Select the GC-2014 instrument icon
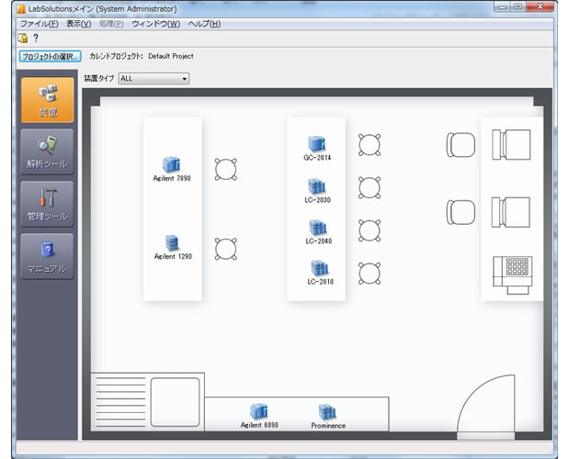 317,144
